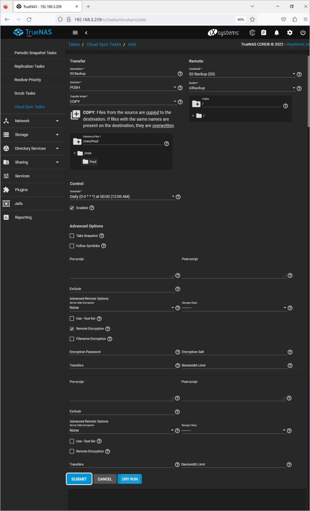Click the Encryption Password input field

122,352
